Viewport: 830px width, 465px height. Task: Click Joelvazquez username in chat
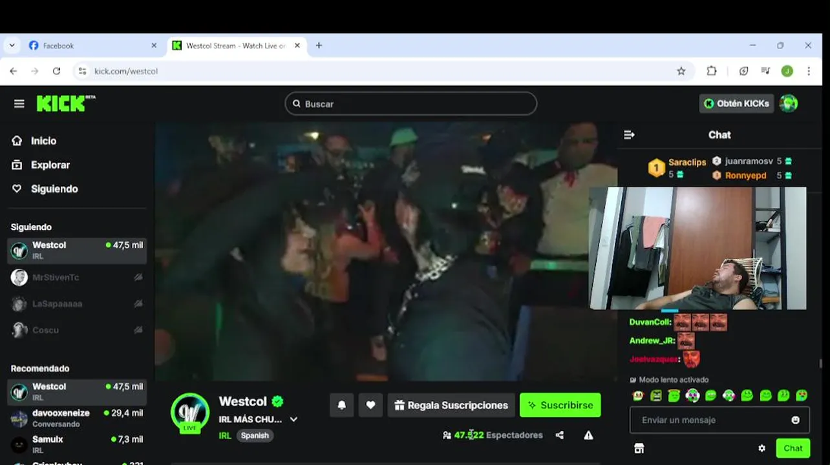click(x=653, y=358)
